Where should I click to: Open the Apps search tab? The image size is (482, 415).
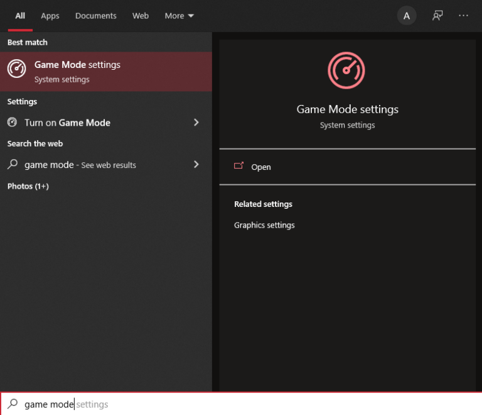(x=50, y=16)
